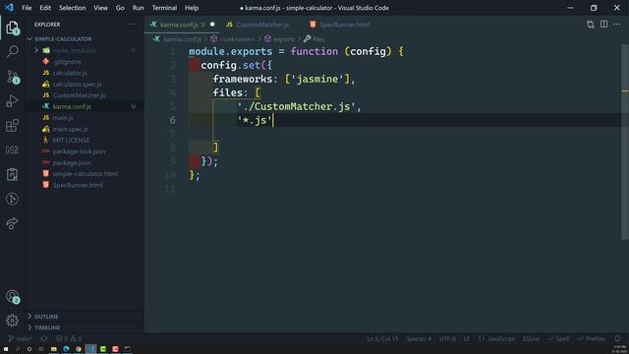Open the Run and Debug view
629x354 pixels.
(12, 100)
